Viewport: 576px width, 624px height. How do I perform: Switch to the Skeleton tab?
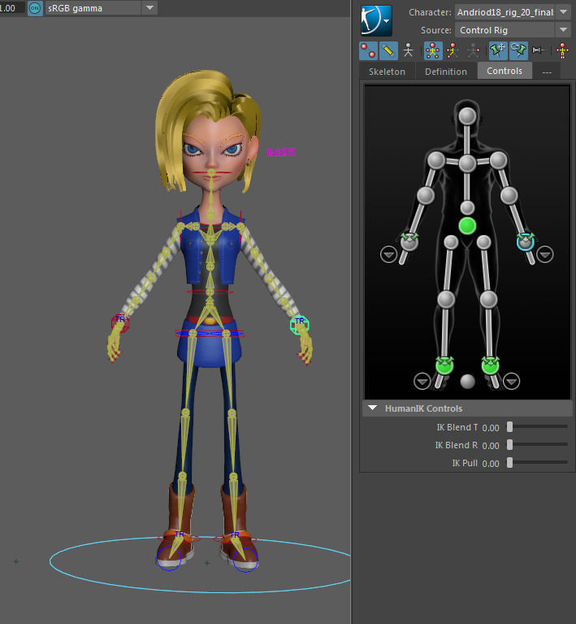coord(387,72)
